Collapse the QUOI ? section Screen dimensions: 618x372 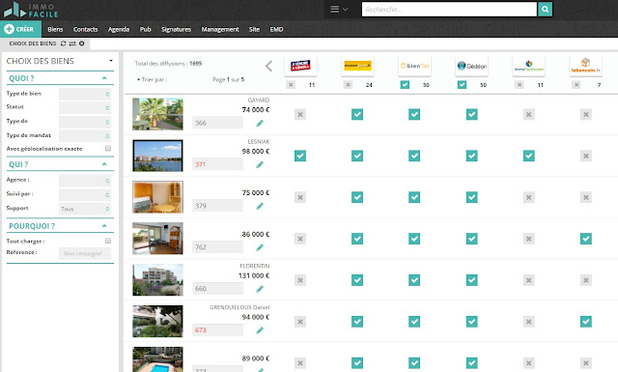104,78
